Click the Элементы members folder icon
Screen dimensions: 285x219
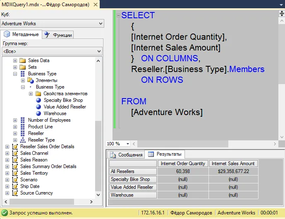pyautogui.click(x=31, y=80)
